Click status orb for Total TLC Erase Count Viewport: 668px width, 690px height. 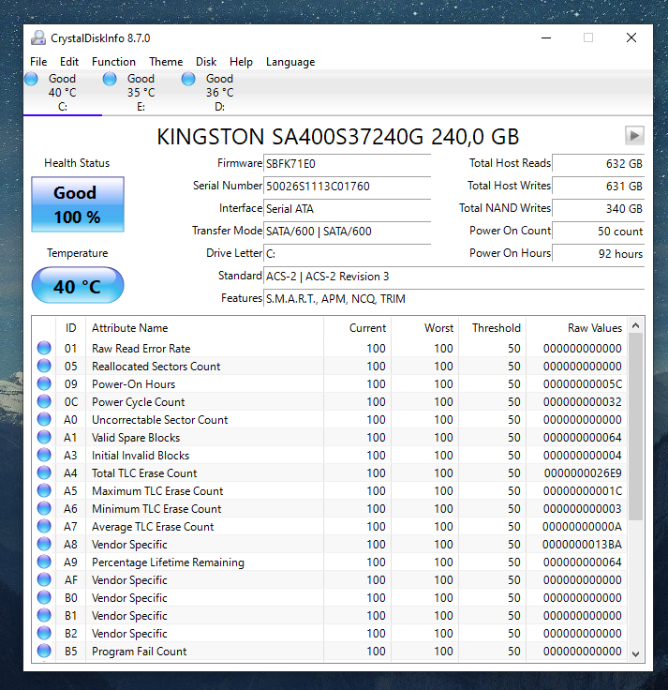(44, 472)
